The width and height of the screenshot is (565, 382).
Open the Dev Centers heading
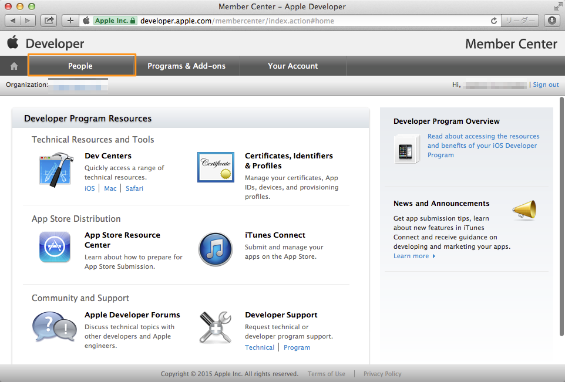(108, 156)
